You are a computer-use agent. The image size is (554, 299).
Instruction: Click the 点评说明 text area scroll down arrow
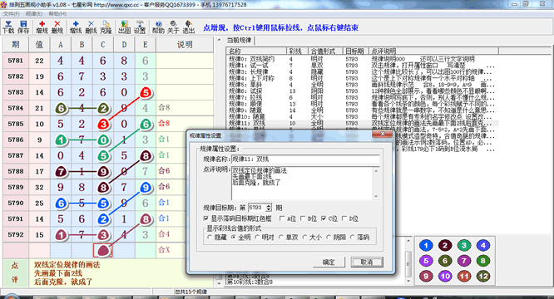point(376,196)
